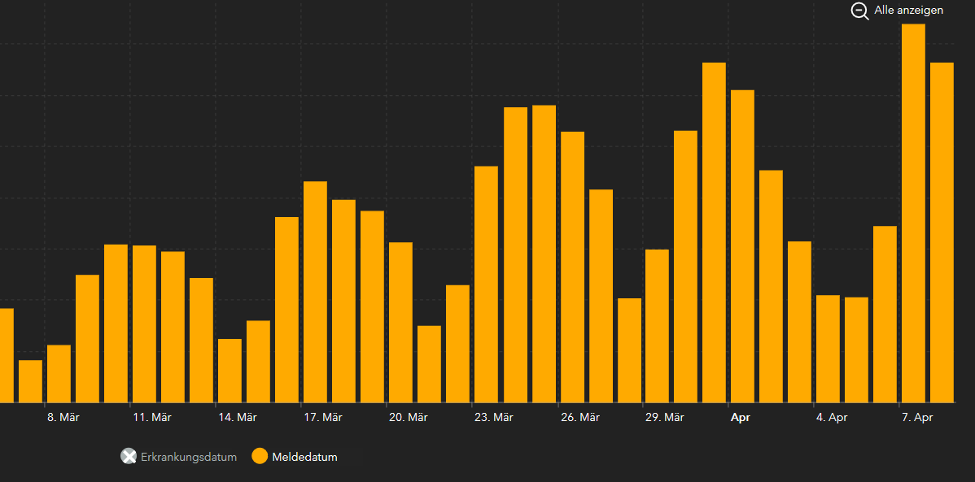Click the zoom-out magnifier icon
The image size is (975, 482).
tap(860, 11)
